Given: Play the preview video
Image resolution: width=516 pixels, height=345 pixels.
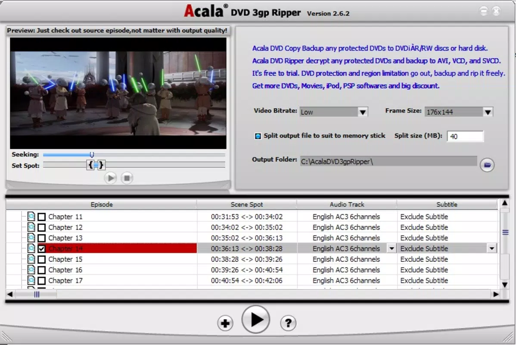Looking at the screenshot, I should point(111,178).
